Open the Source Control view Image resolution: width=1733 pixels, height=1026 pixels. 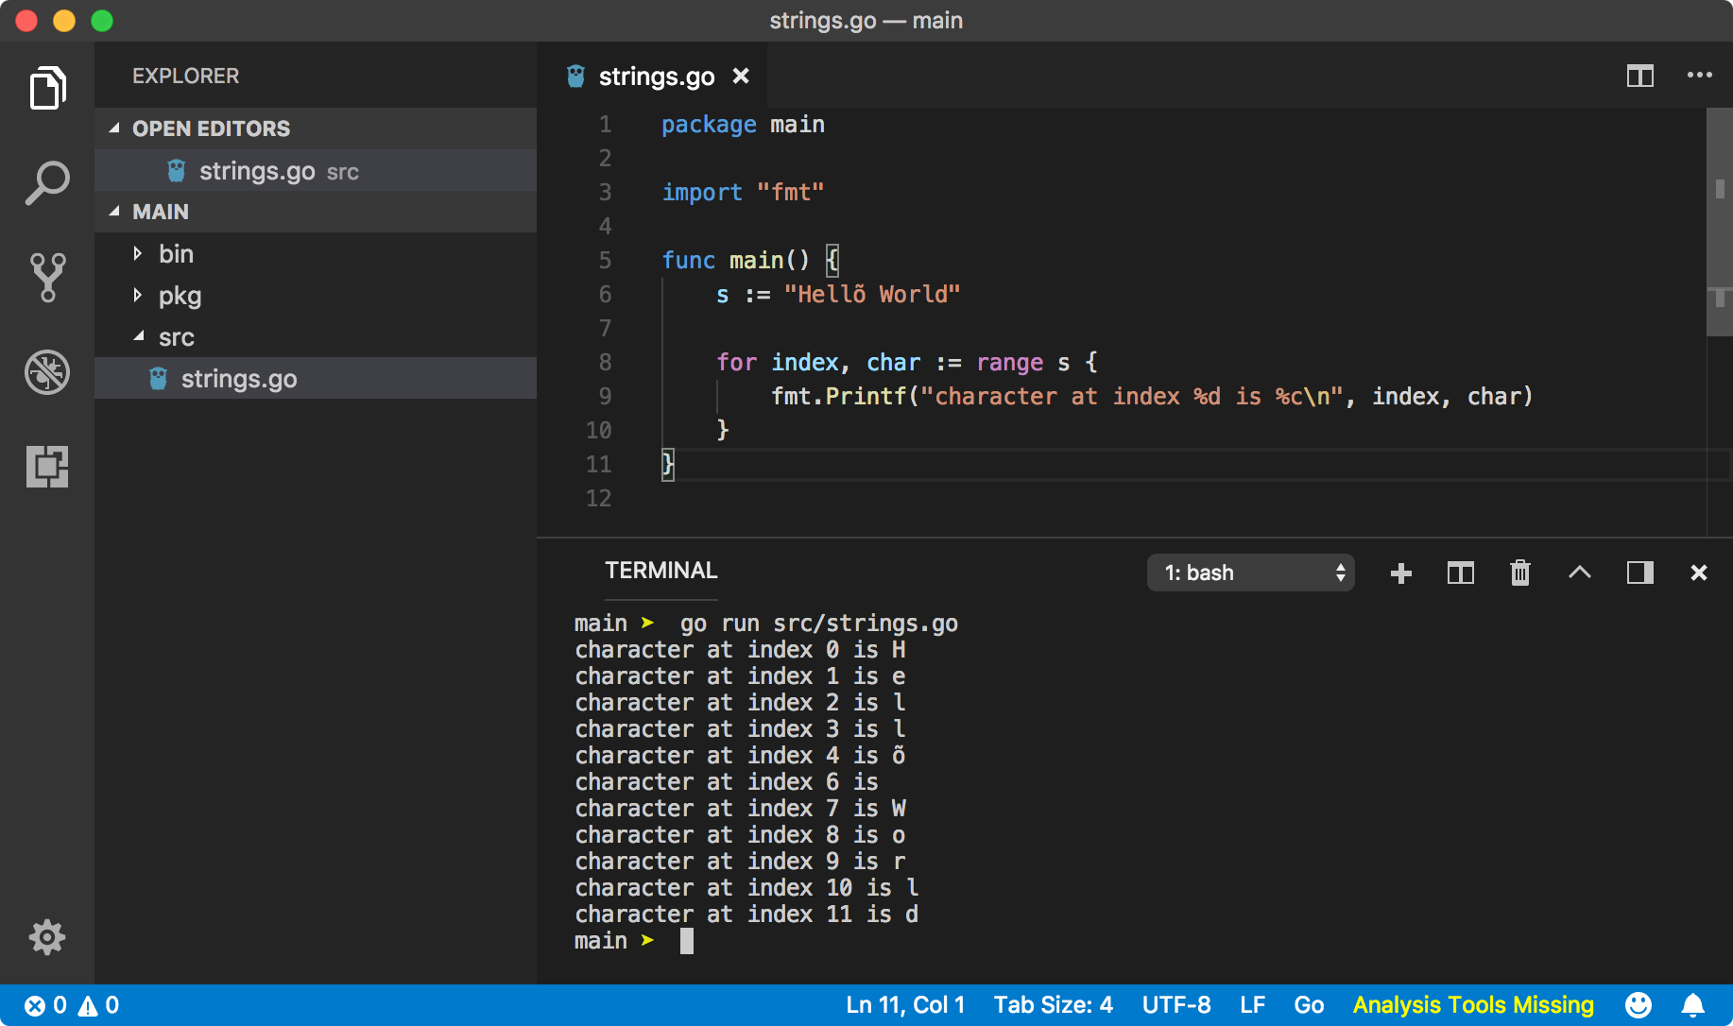pyautogui.click(x=46, y=277)
